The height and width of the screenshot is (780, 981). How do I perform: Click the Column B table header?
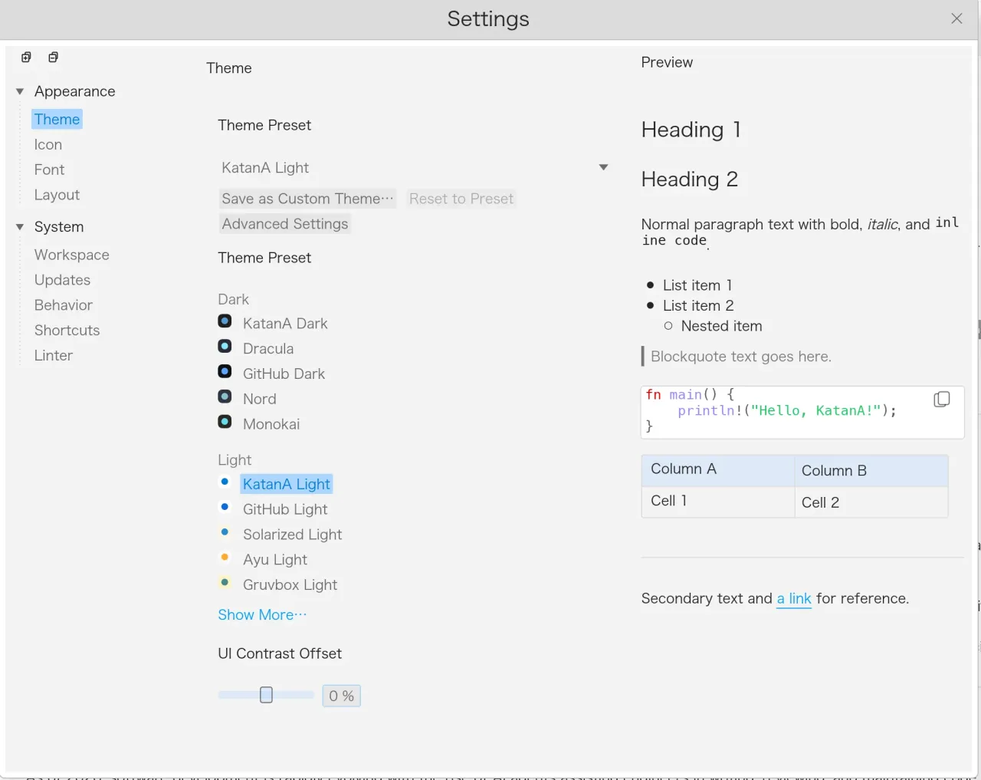point(871,470)
